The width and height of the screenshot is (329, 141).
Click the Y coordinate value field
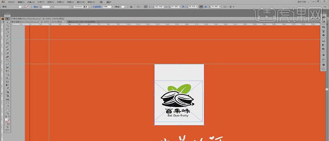[175, 7]
